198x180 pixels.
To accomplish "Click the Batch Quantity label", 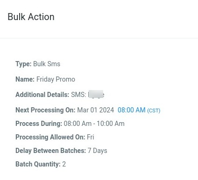I will (x=38, y=164).
